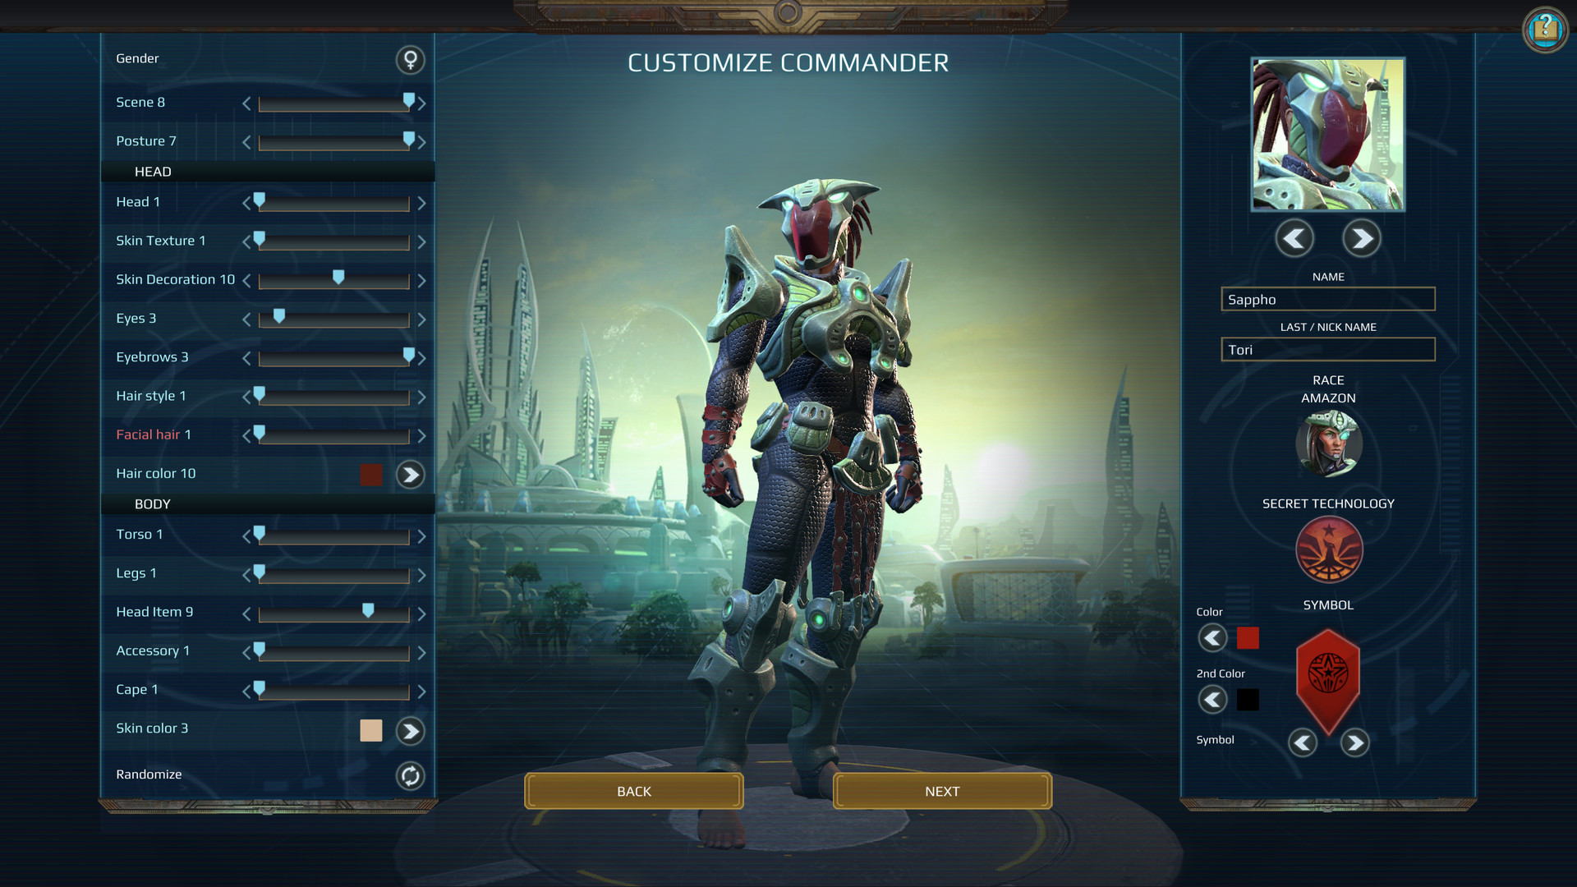The height and width of the screenshot is (887, 1577).
Task: Click the gender toggle icon
Action: (411, 60)
